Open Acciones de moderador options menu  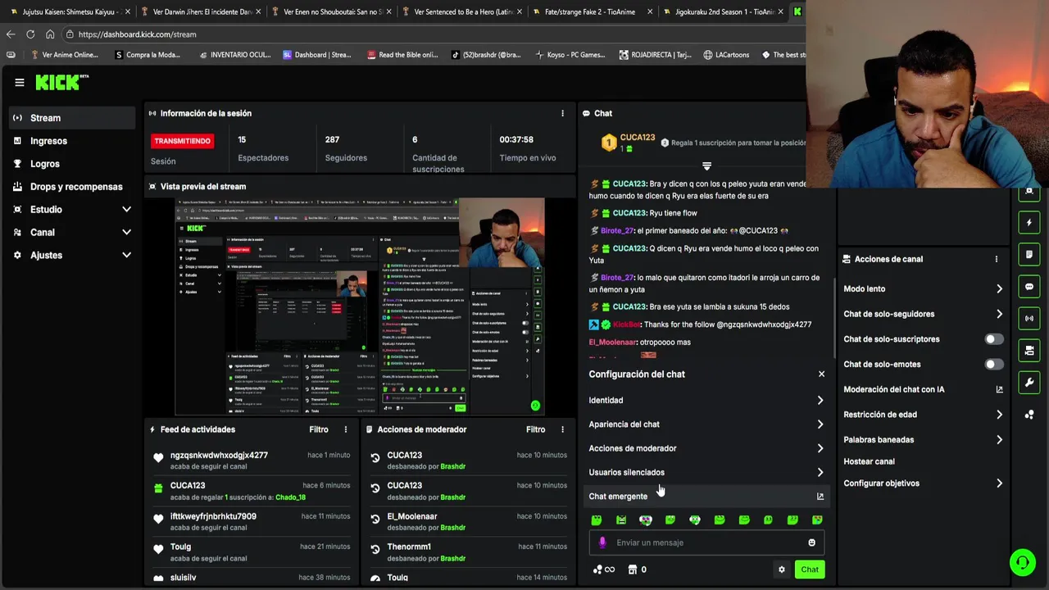tap(562, 429)
